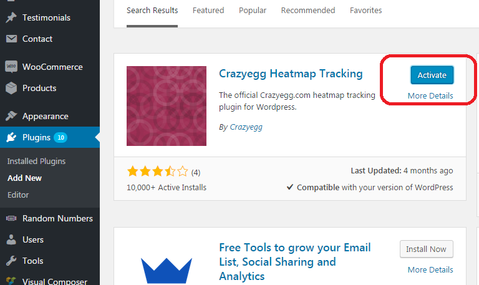
Task: Click the Plugins plug icon
Action: tap(11, 137)
